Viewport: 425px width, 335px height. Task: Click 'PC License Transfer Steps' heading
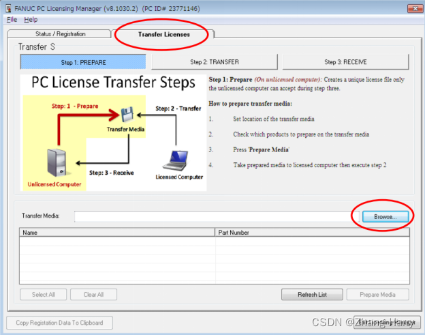[x=113, y=83]
